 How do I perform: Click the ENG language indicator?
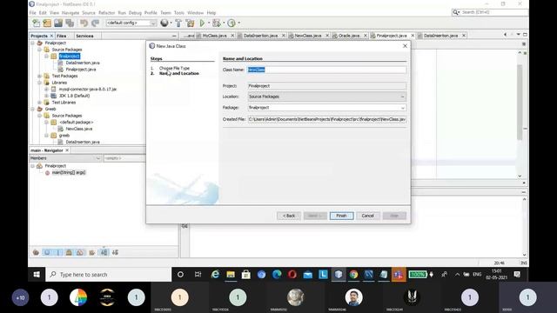point(477,275)
